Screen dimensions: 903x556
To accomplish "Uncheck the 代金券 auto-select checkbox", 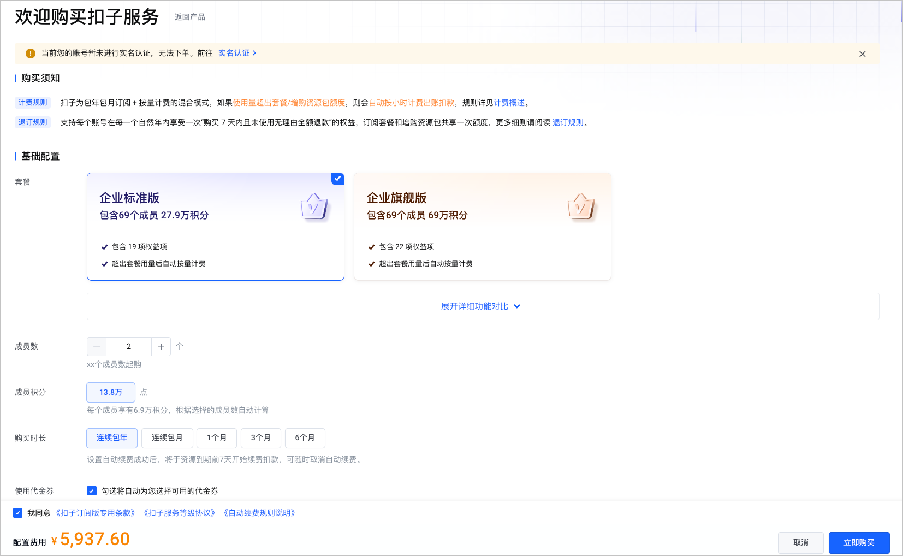I will (x=91, y=490).
